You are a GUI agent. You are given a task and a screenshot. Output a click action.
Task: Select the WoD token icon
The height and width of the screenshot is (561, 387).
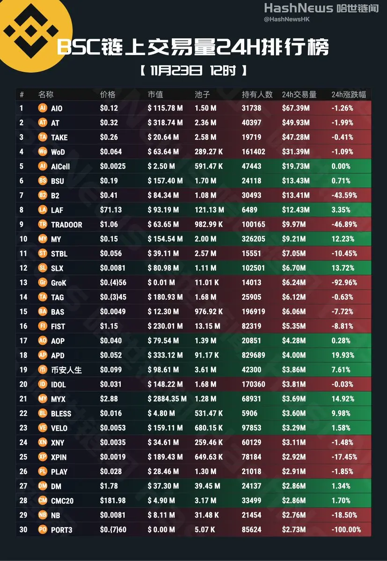[43, 151]
